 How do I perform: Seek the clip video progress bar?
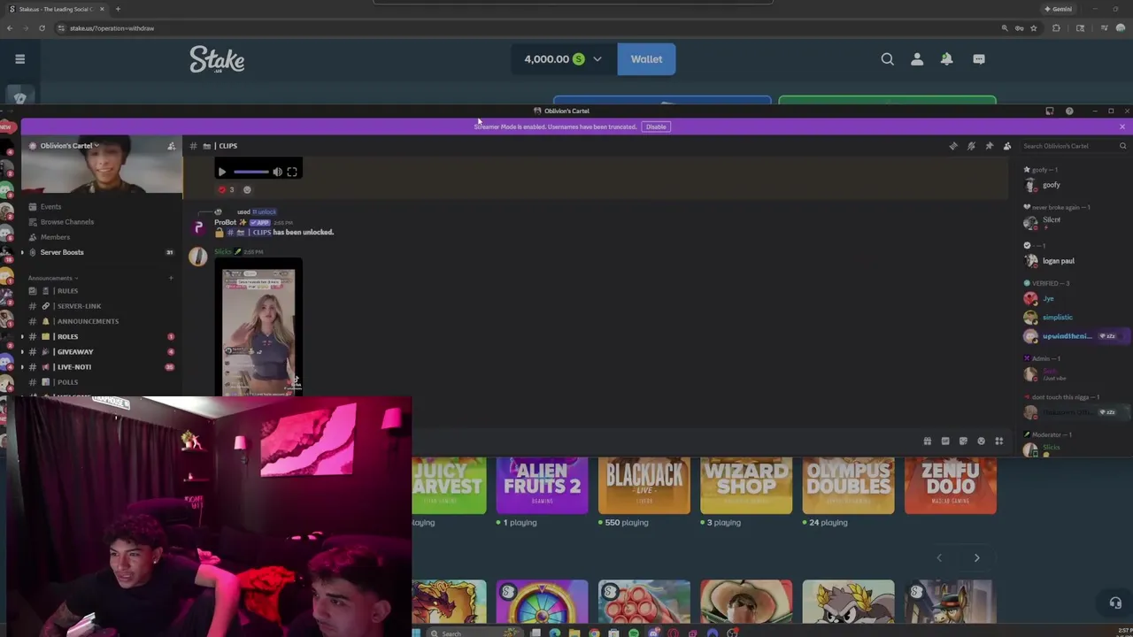250,172
